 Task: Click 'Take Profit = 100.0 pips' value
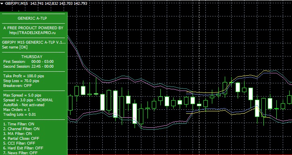tap(24, 76)
